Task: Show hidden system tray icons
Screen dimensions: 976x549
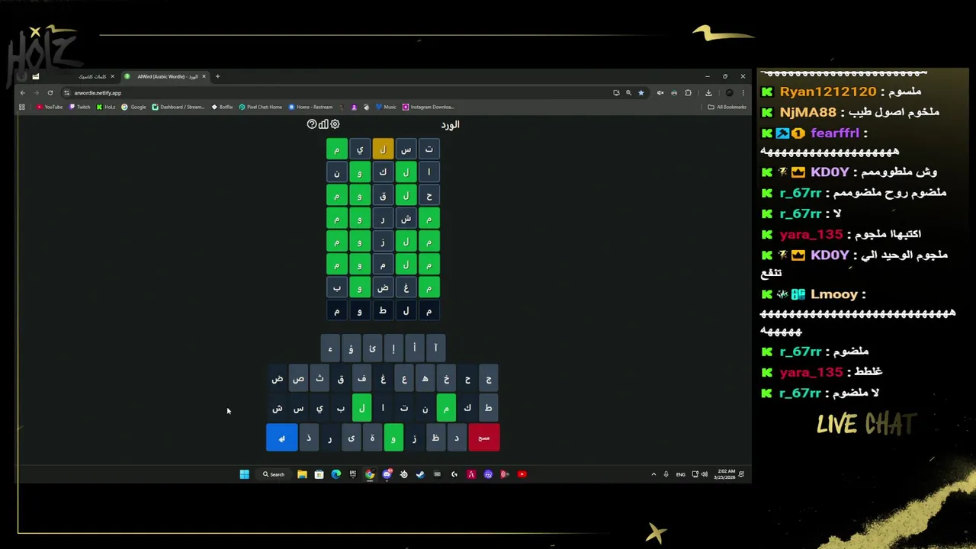Action: 653,474
